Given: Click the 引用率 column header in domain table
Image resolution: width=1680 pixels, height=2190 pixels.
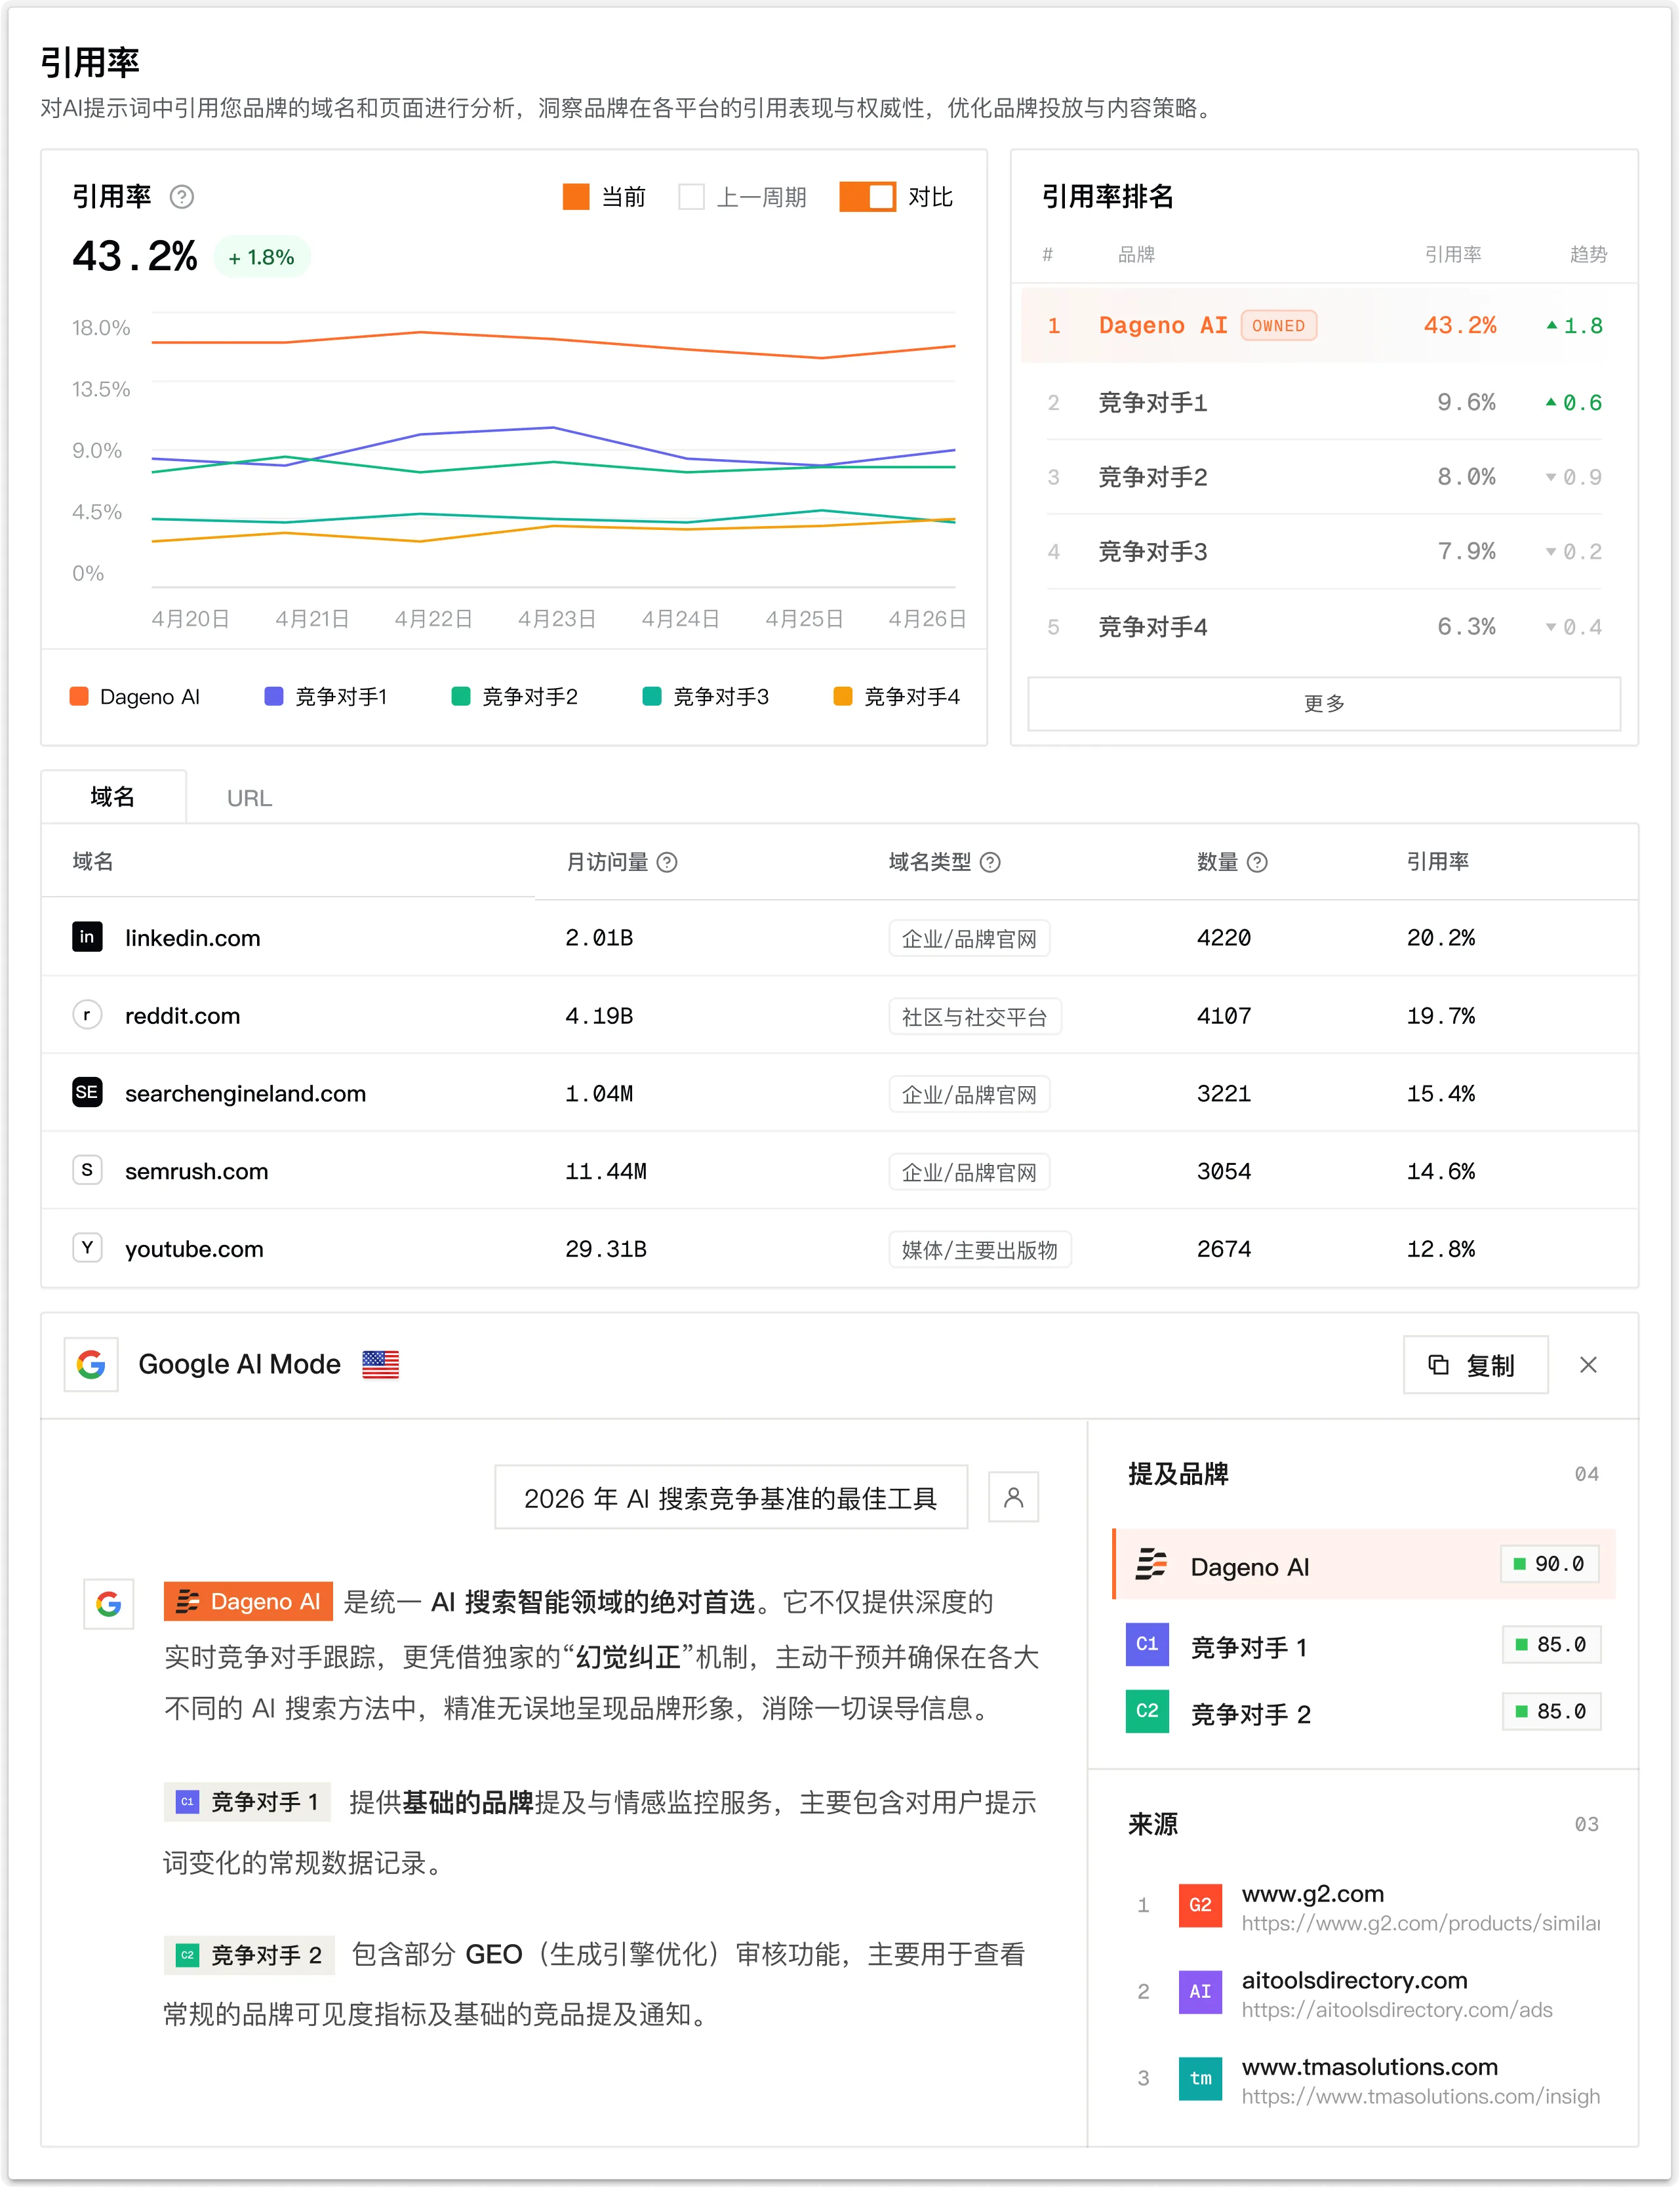Looking at the screenshot, I should tap(1437, 861).
